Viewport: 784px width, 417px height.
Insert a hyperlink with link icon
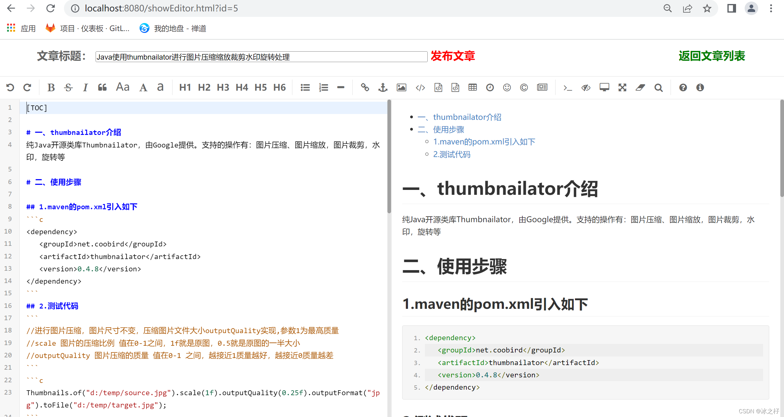[x=365, y=88]
